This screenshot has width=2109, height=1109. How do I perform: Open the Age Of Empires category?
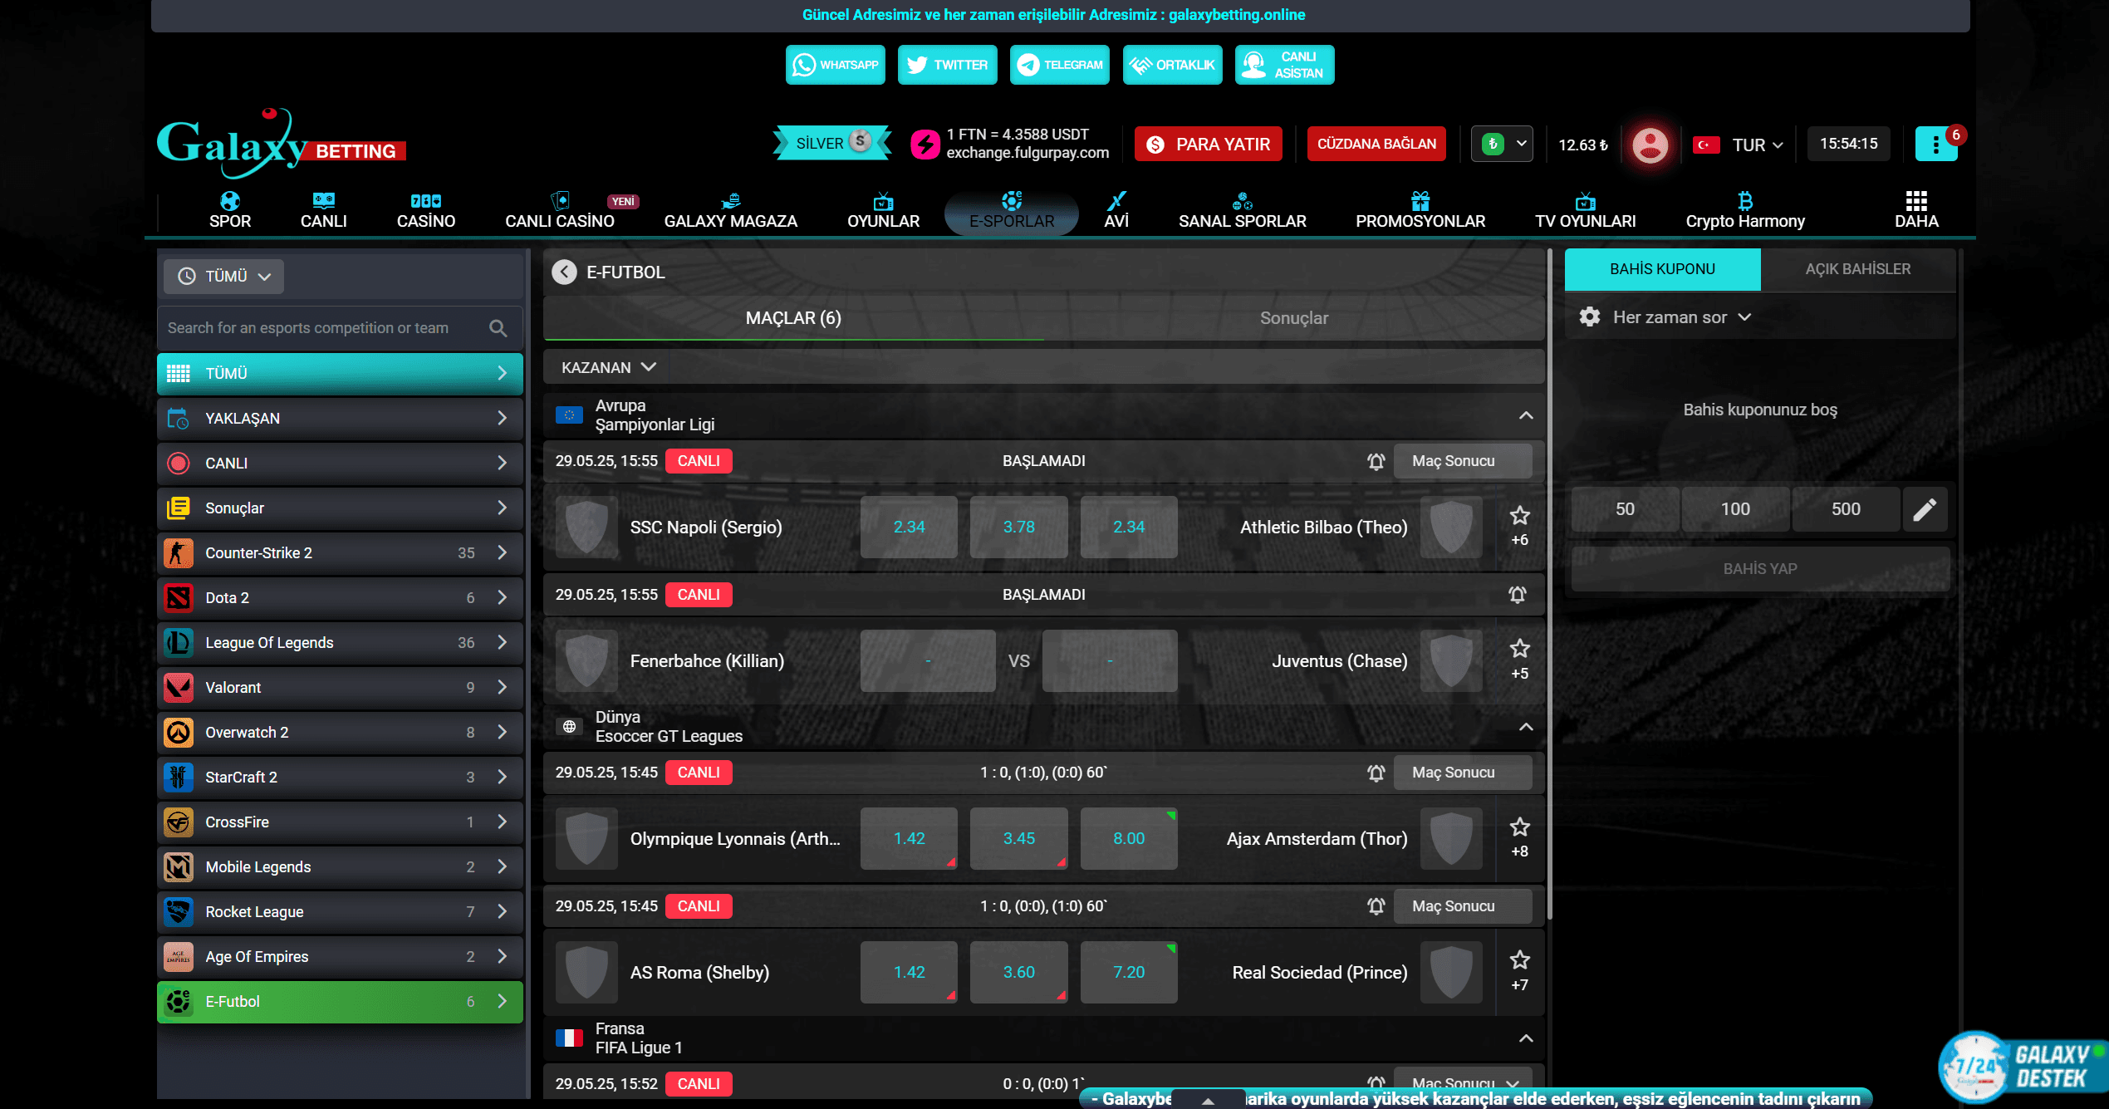point(340,957)
